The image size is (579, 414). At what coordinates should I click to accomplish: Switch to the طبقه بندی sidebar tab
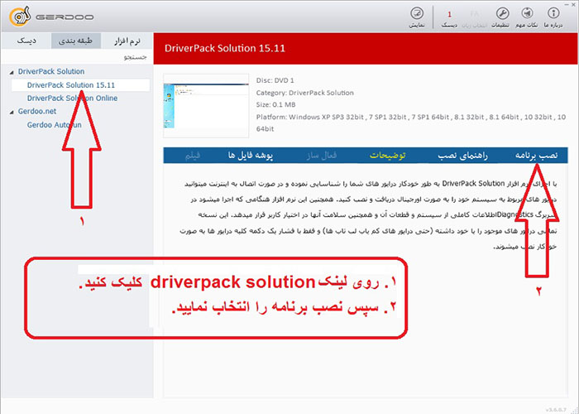coord(76,41)
